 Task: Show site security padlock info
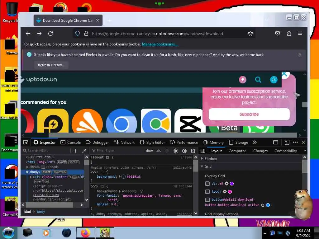tap(86, 34)
